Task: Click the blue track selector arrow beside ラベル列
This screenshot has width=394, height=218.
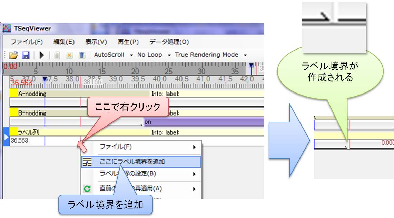Action: coord(6,137)
